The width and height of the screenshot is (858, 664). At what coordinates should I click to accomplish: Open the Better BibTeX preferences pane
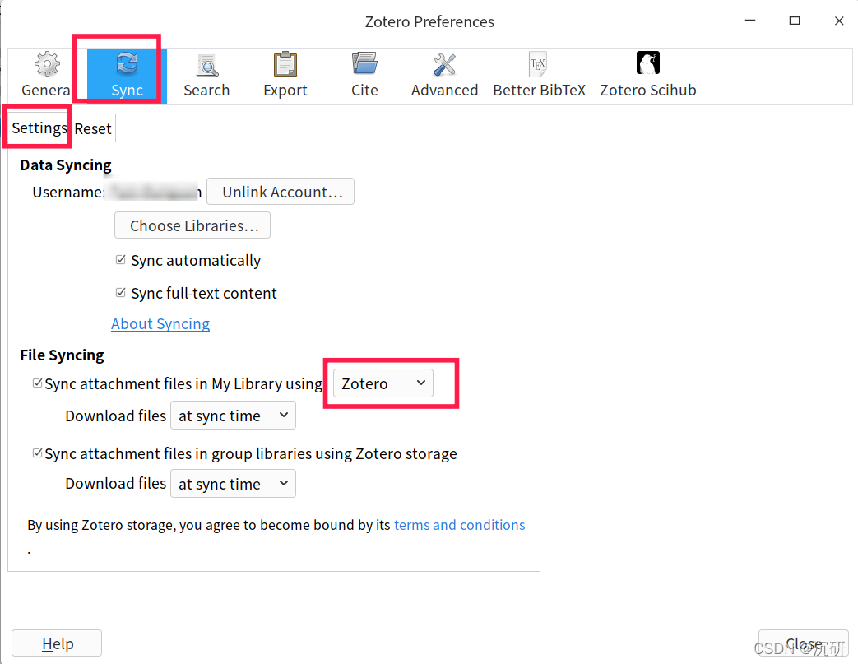point(539,76)
